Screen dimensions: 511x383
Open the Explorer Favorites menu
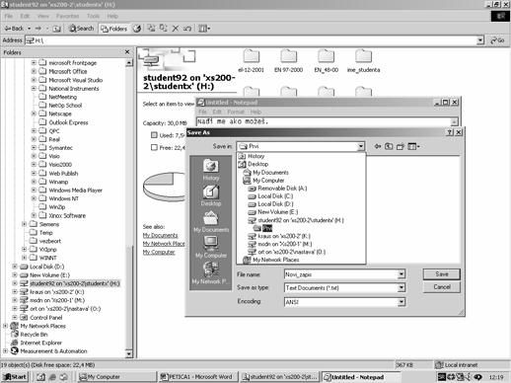pyautogui.click(x=67, y=16)
